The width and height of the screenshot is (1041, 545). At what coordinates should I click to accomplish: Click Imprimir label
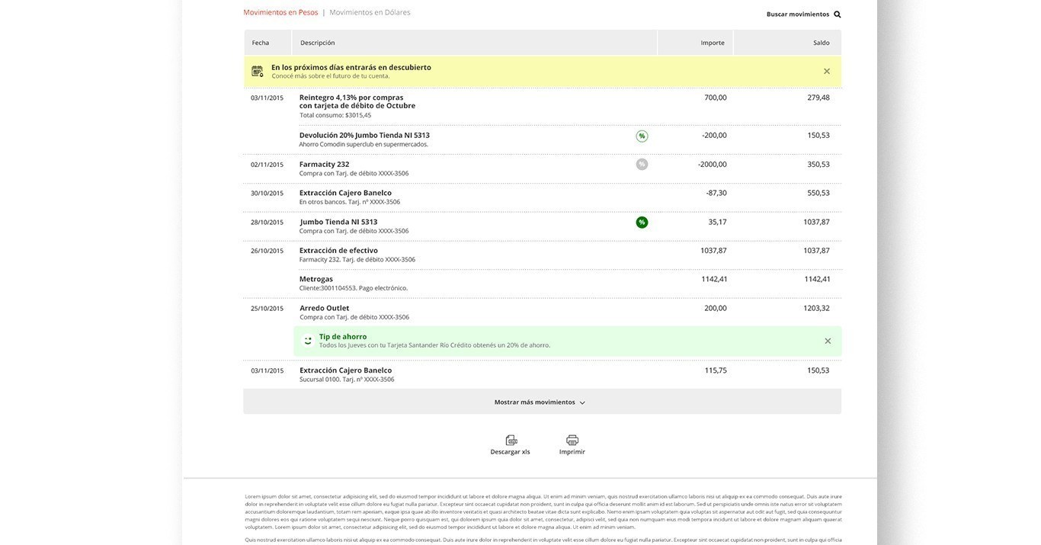[572, 452]
